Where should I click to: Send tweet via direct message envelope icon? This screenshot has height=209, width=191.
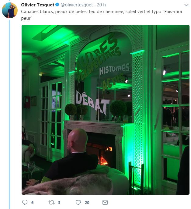tap(105, 203)
